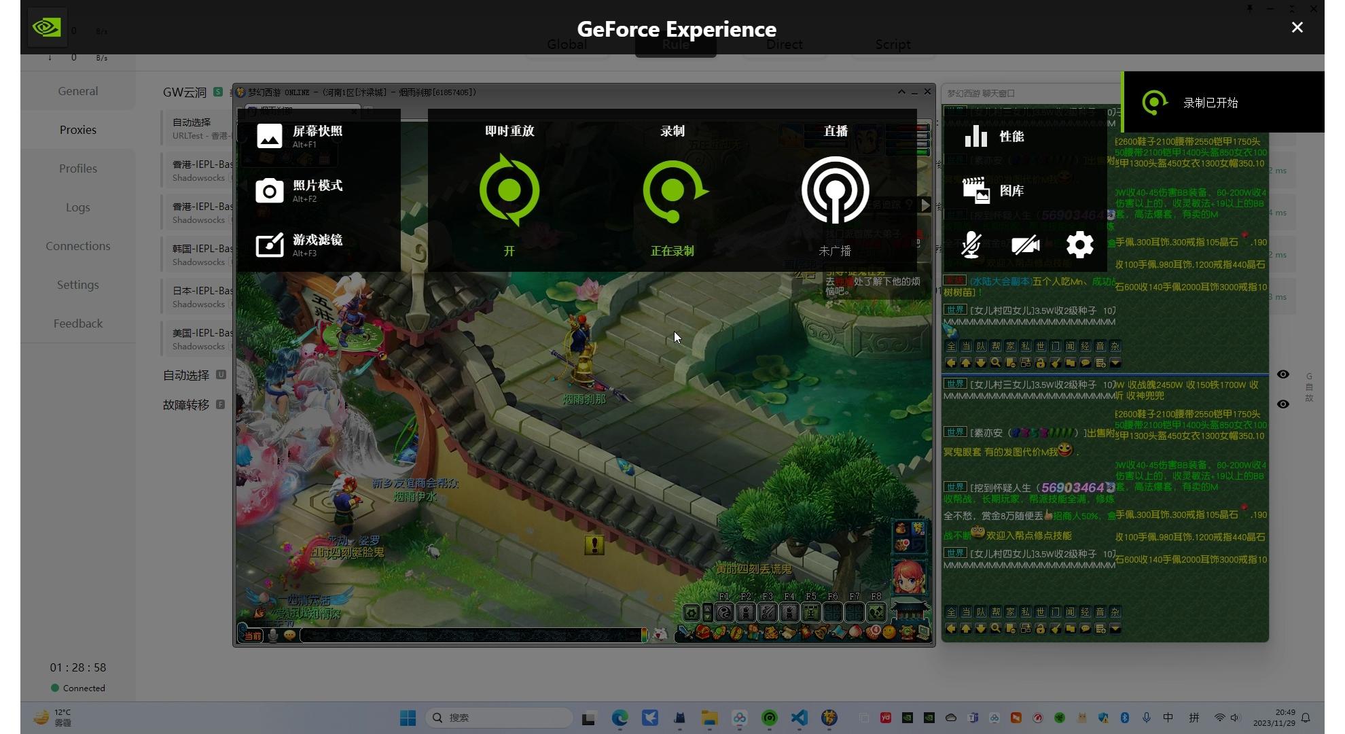Click the colored volume bar beside chat input
Viewport: 1345px width, 734px height.
pos(645,635)
